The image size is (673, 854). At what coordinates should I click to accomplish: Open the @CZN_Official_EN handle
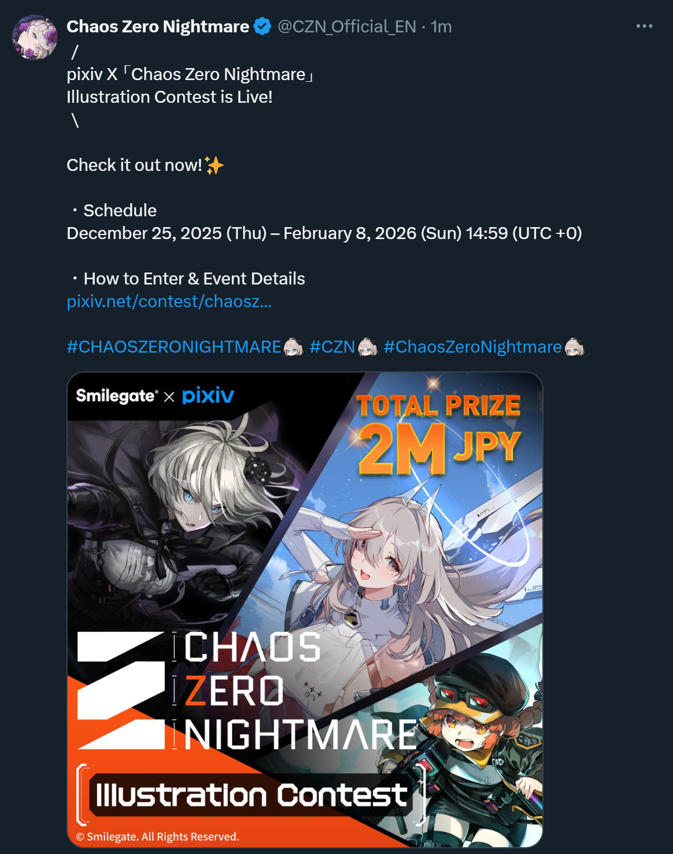346,26
